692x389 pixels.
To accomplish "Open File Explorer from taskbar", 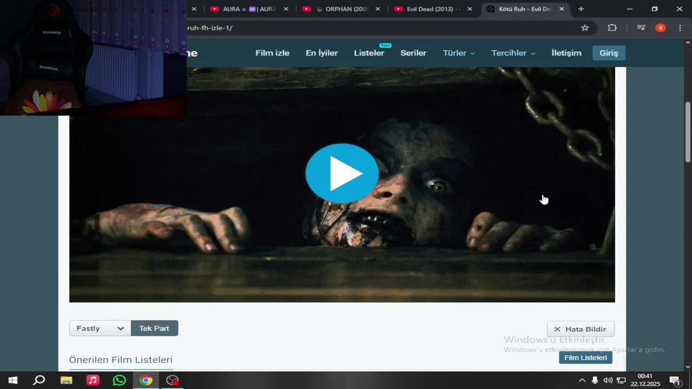I will (x=66, y=380).
